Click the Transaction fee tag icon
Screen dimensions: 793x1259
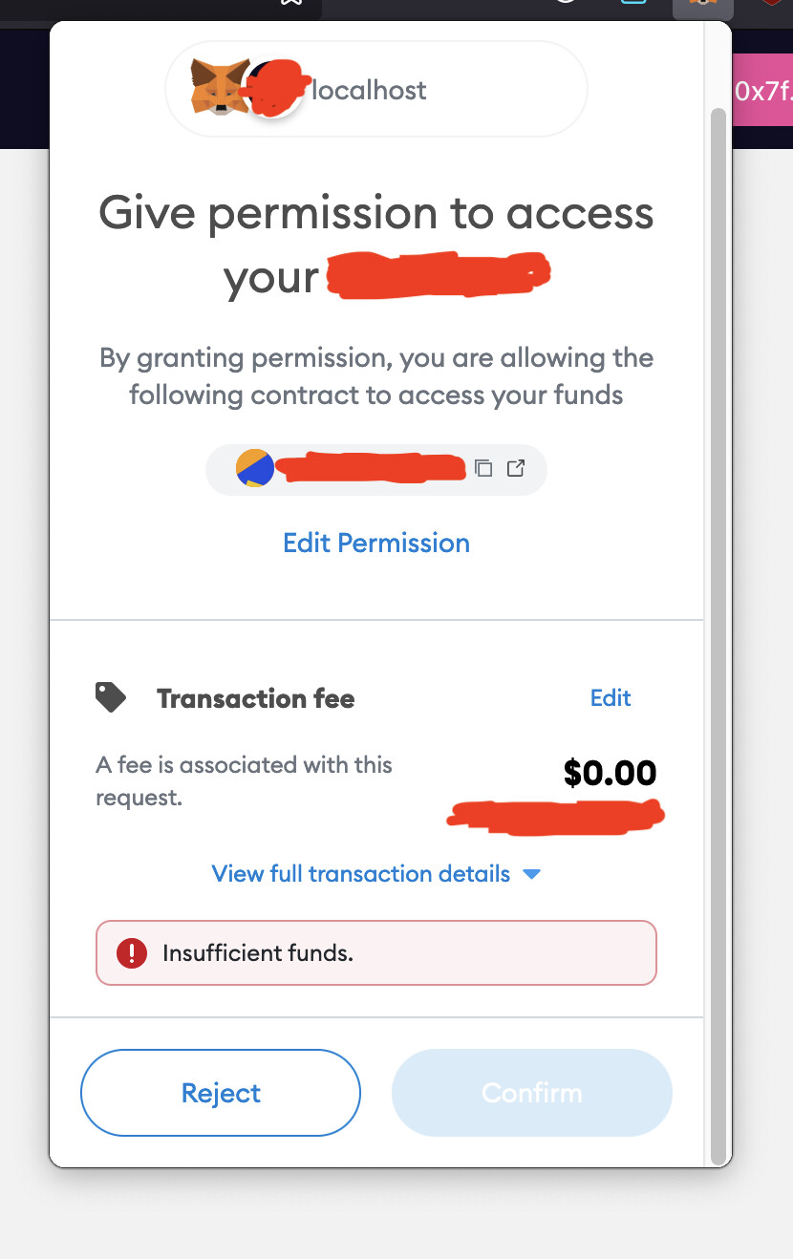click(x=111, y=698)
